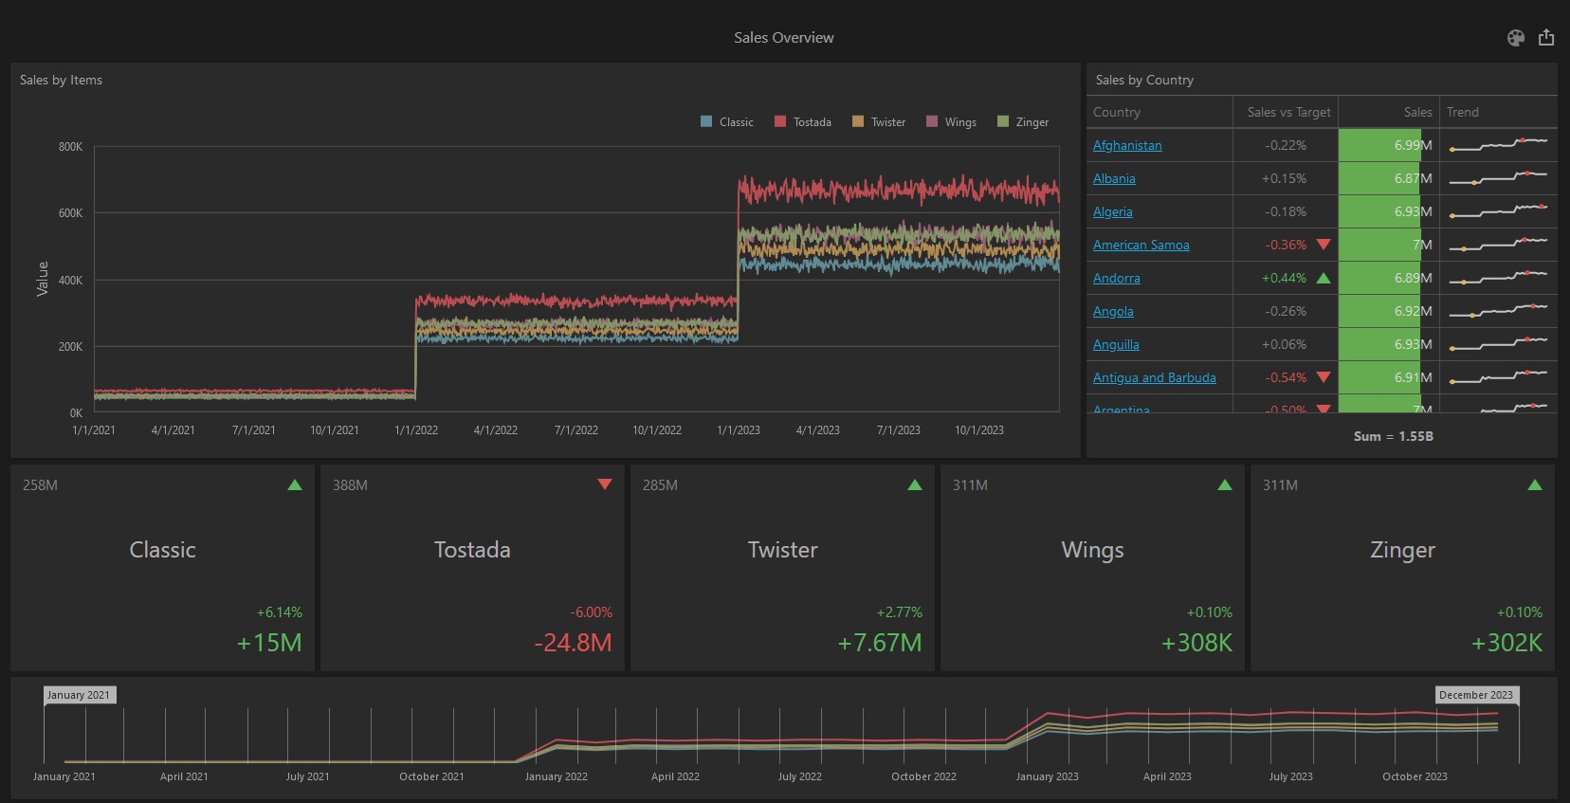Image resolution: width=1570 pixels, height=803 pixels.
Task: Click green up triangle in Andorra row
Action: point(1324,278)
